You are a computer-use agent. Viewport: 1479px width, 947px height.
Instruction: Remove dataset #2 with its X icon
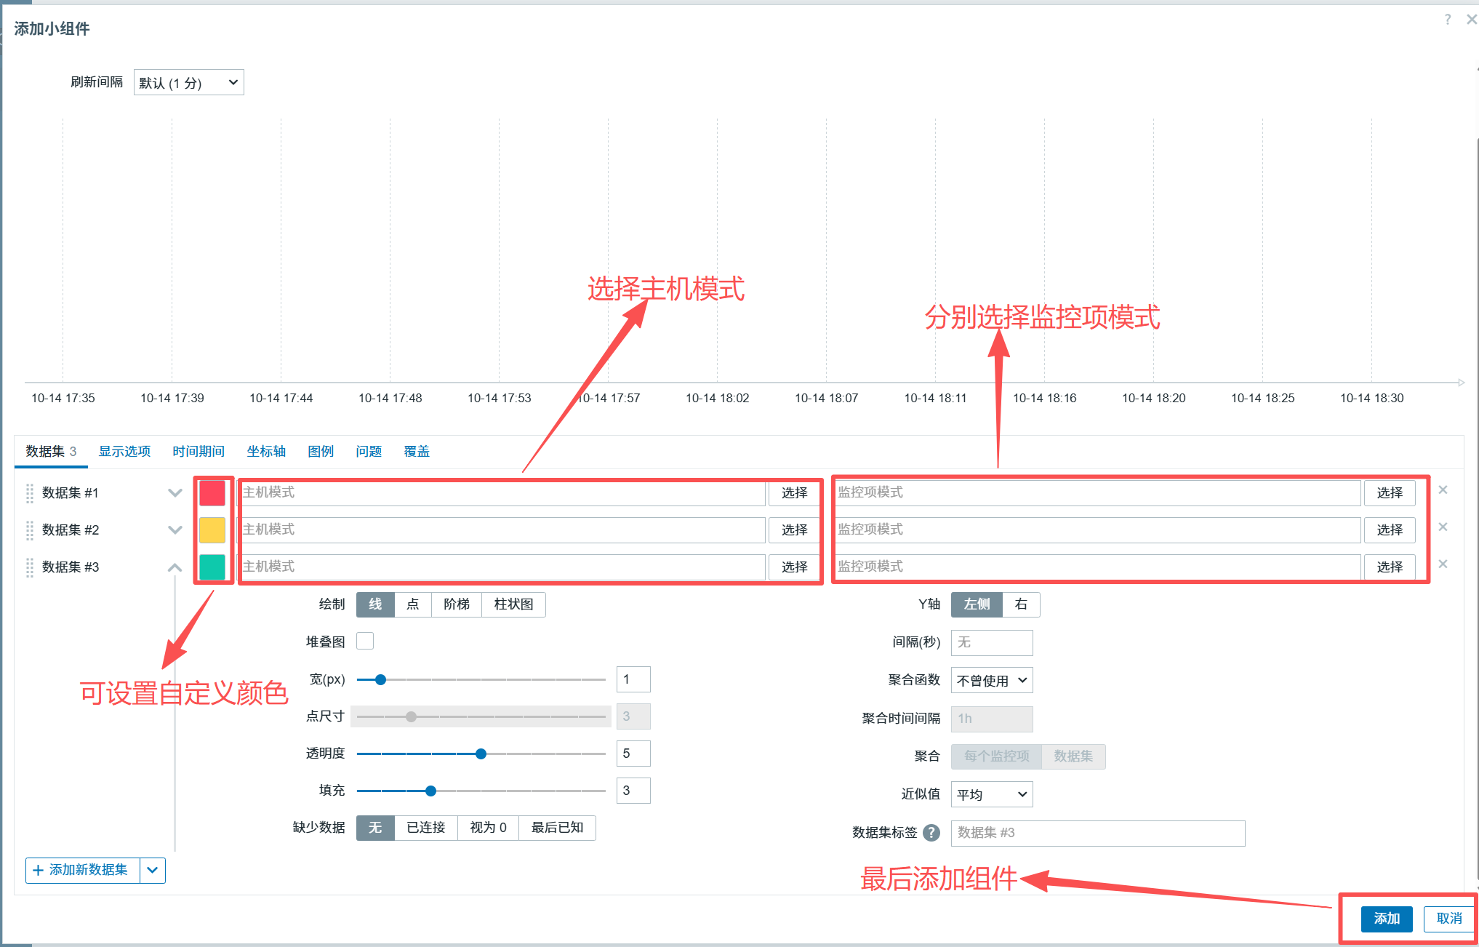tap(1443, 527)
